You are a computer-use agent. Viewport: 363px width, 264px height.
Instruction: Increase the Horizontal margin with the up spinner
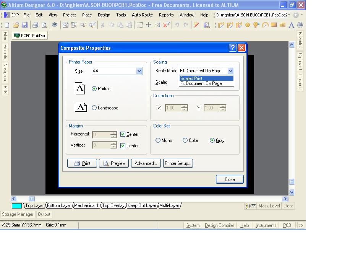[x=113, y=133]
